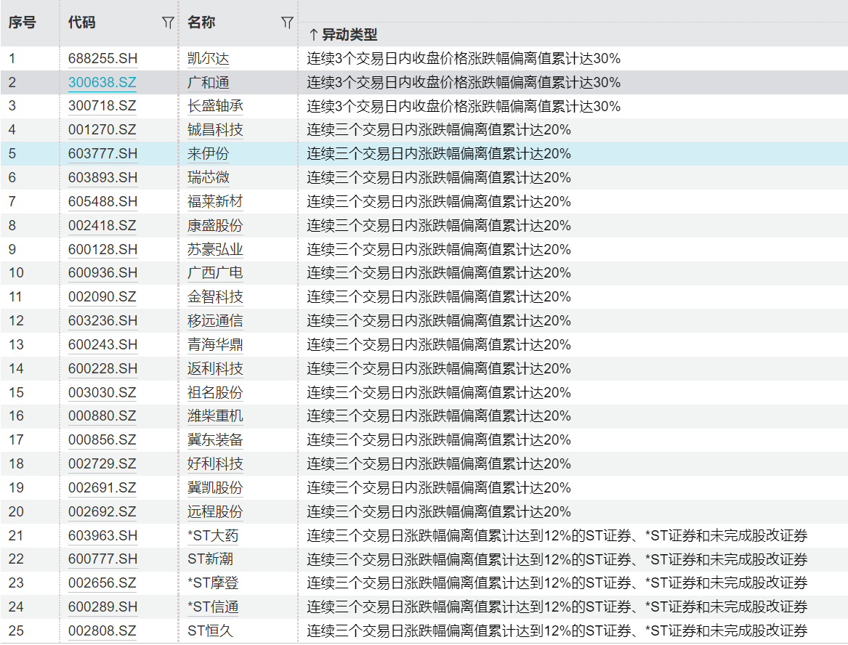Screen dimensions: 848x645
Task: Select stock name 青海华鼎
Action: [x=215, y=344]
